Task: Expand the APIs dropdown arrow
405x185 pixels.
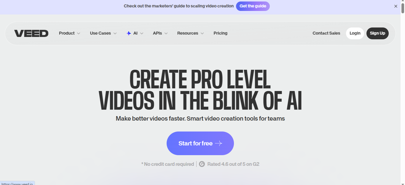Action: coord(166,33)
